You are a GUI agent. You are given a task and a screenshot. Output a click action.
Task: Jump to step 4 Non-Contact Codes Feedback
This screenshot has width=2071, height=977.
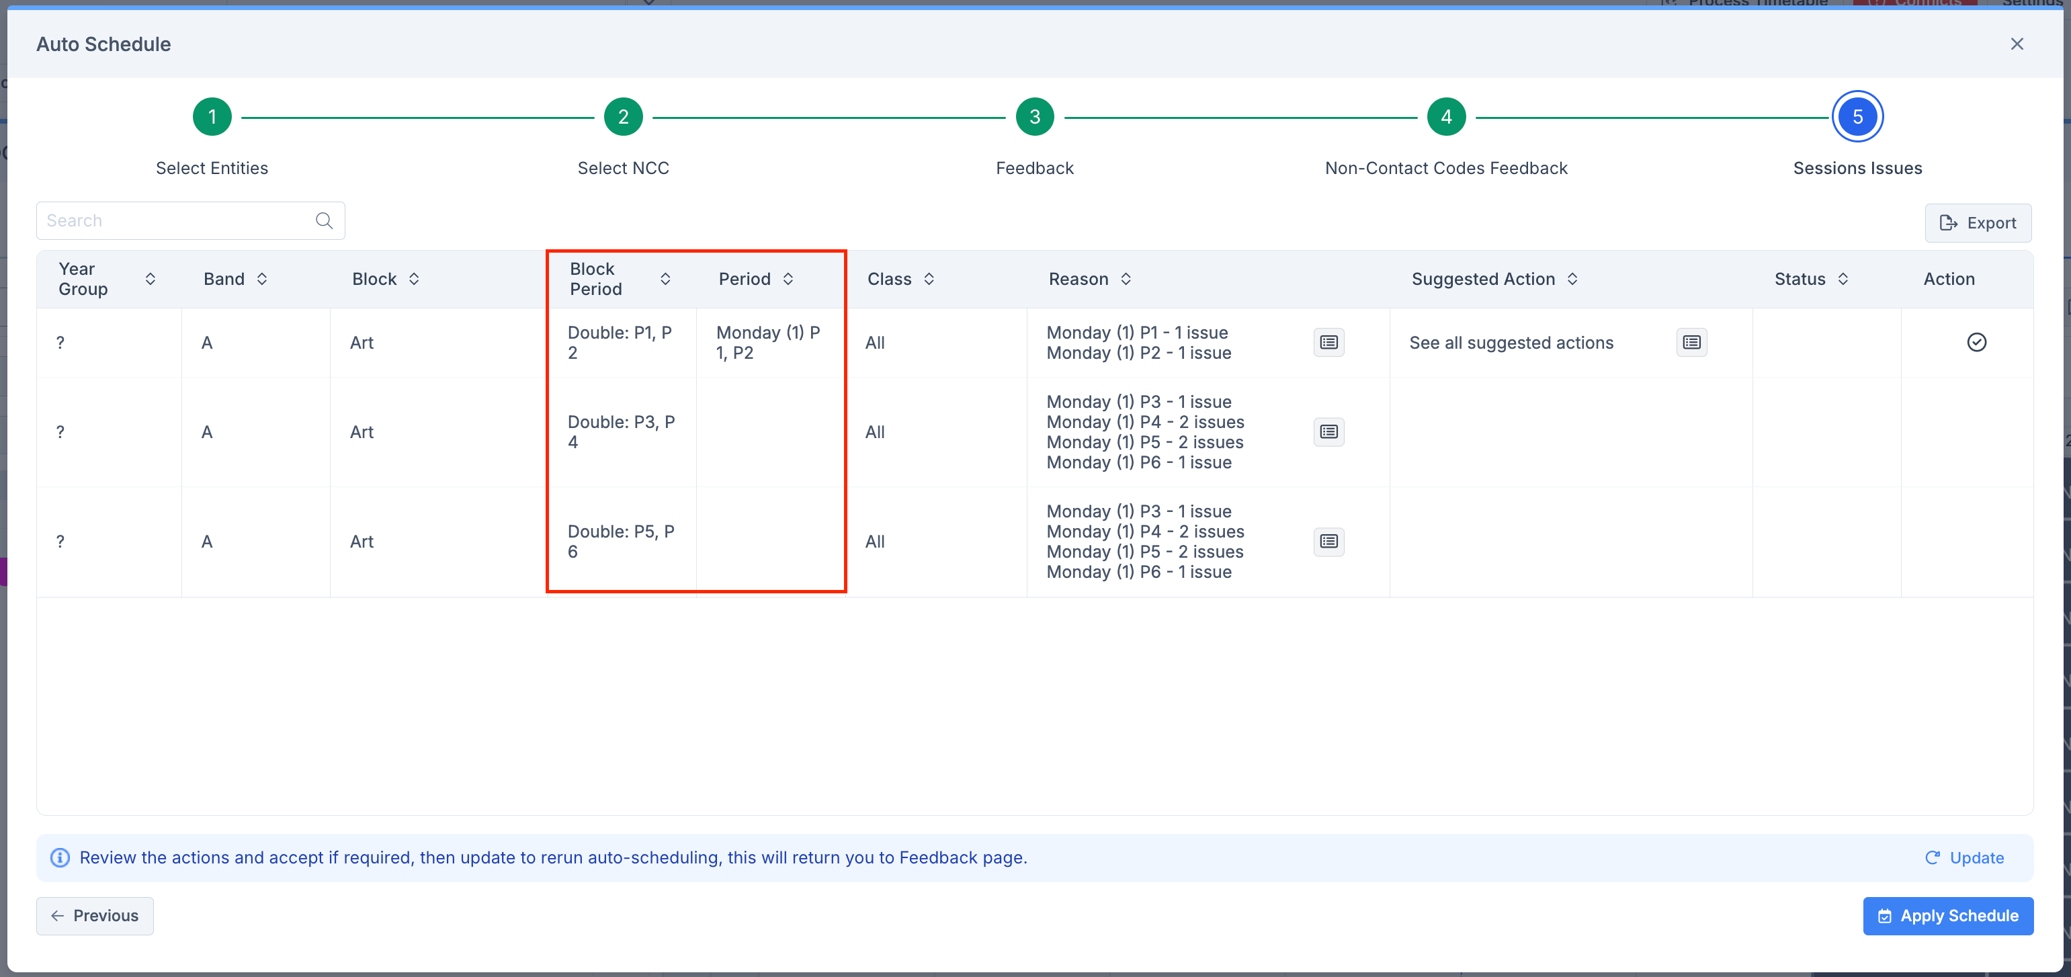[1445, 118]
